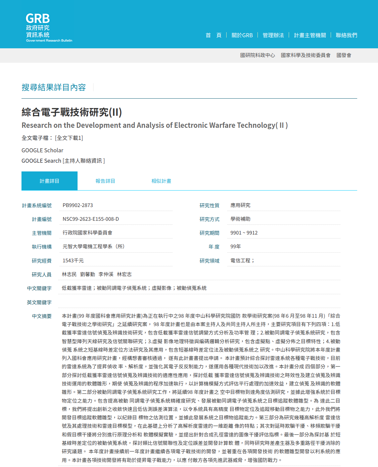Select the 計畫詳目 tab
The width and height of the screenshot is (378, 467).
49,181
